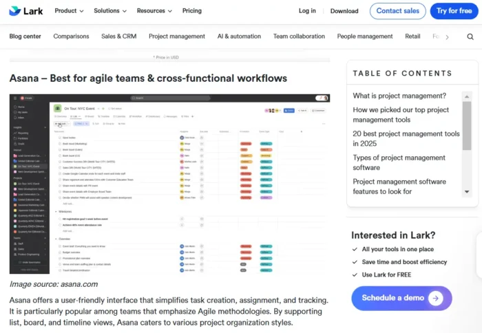The height and width of the screenshot is (333, 482).
Task: Open 20 best project management tools link
Action: click(x=406, y=139)
